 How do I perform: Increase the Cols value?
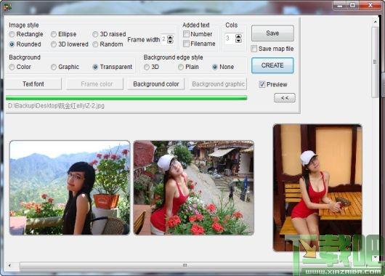tap(238, 36)
